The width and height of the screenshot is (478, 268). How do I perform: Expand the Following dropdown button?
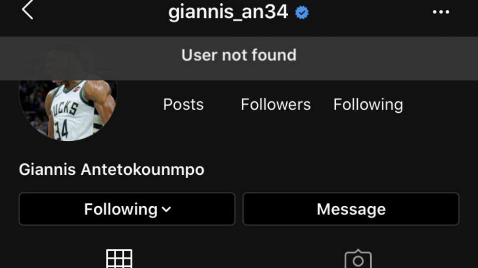tap(127, 209)
